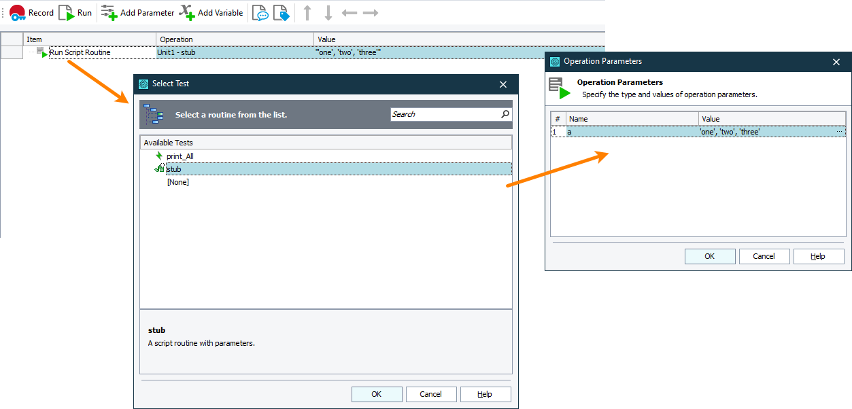This screenshot has height=409, width=852.
Task: Click the unindent left arrow icon
Action: point(350,13)
